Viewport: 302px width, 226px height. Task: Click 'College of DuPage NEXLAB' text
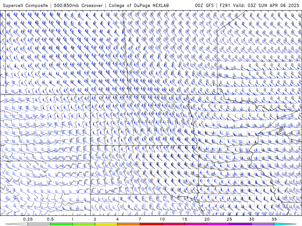[x=139, y=6]
